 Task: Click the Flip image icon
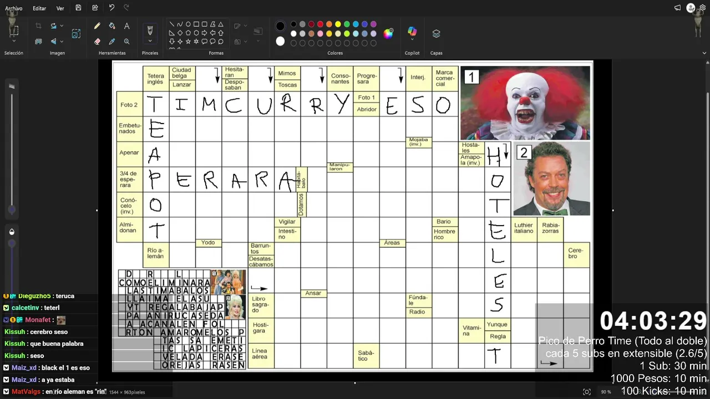click(53, 42)
